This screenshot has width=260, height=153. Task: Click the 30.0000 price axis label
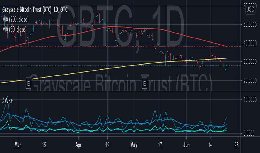click(x=250, y=62)
